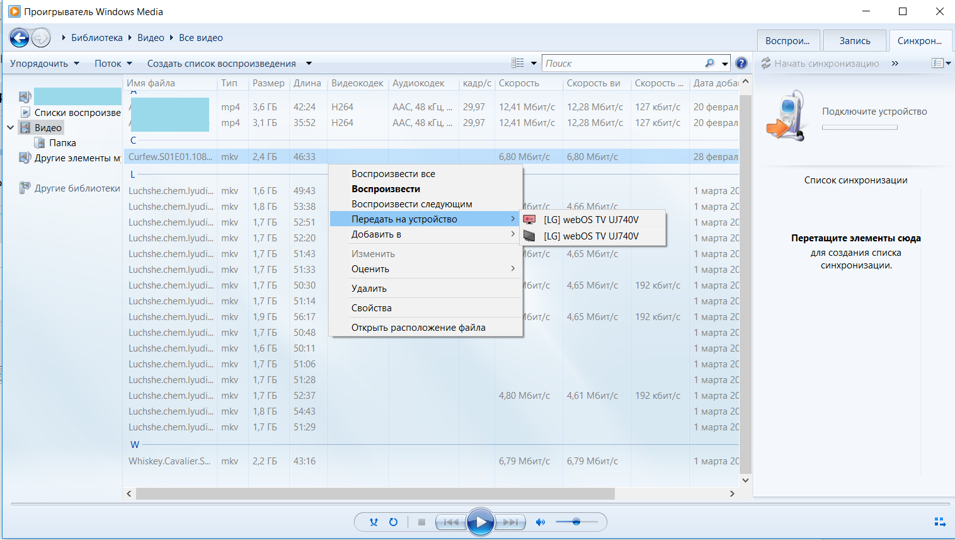The width and height of the screenshot is (955, 540).
Task: Click the view options icon in toolbar
Action: (x=518, y=63)
